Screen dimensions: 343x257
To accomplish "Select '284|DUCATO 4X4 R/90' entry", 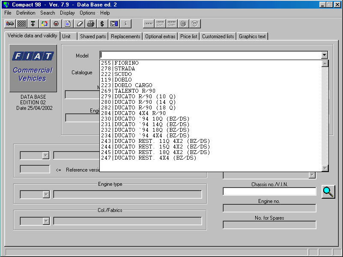I will [x=211, y=113].
